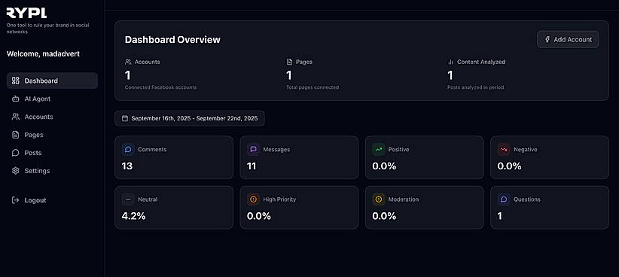Click the Pages document icon in sidebar
The height and width of the screenshot is (277, 619).
[x=15, y=135]
